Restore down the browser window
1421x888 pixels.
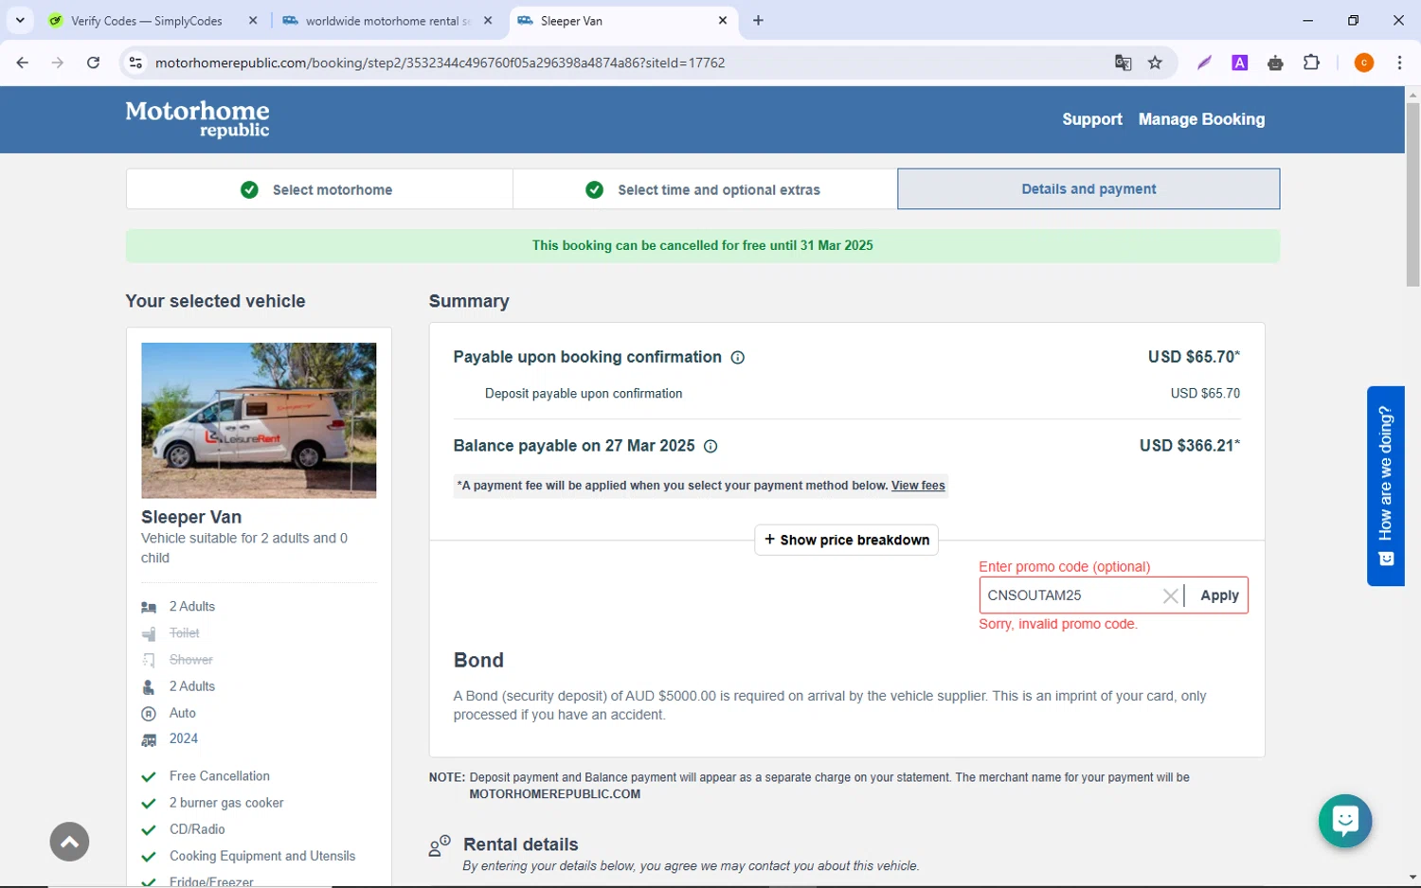click(x=1353, y=20)
